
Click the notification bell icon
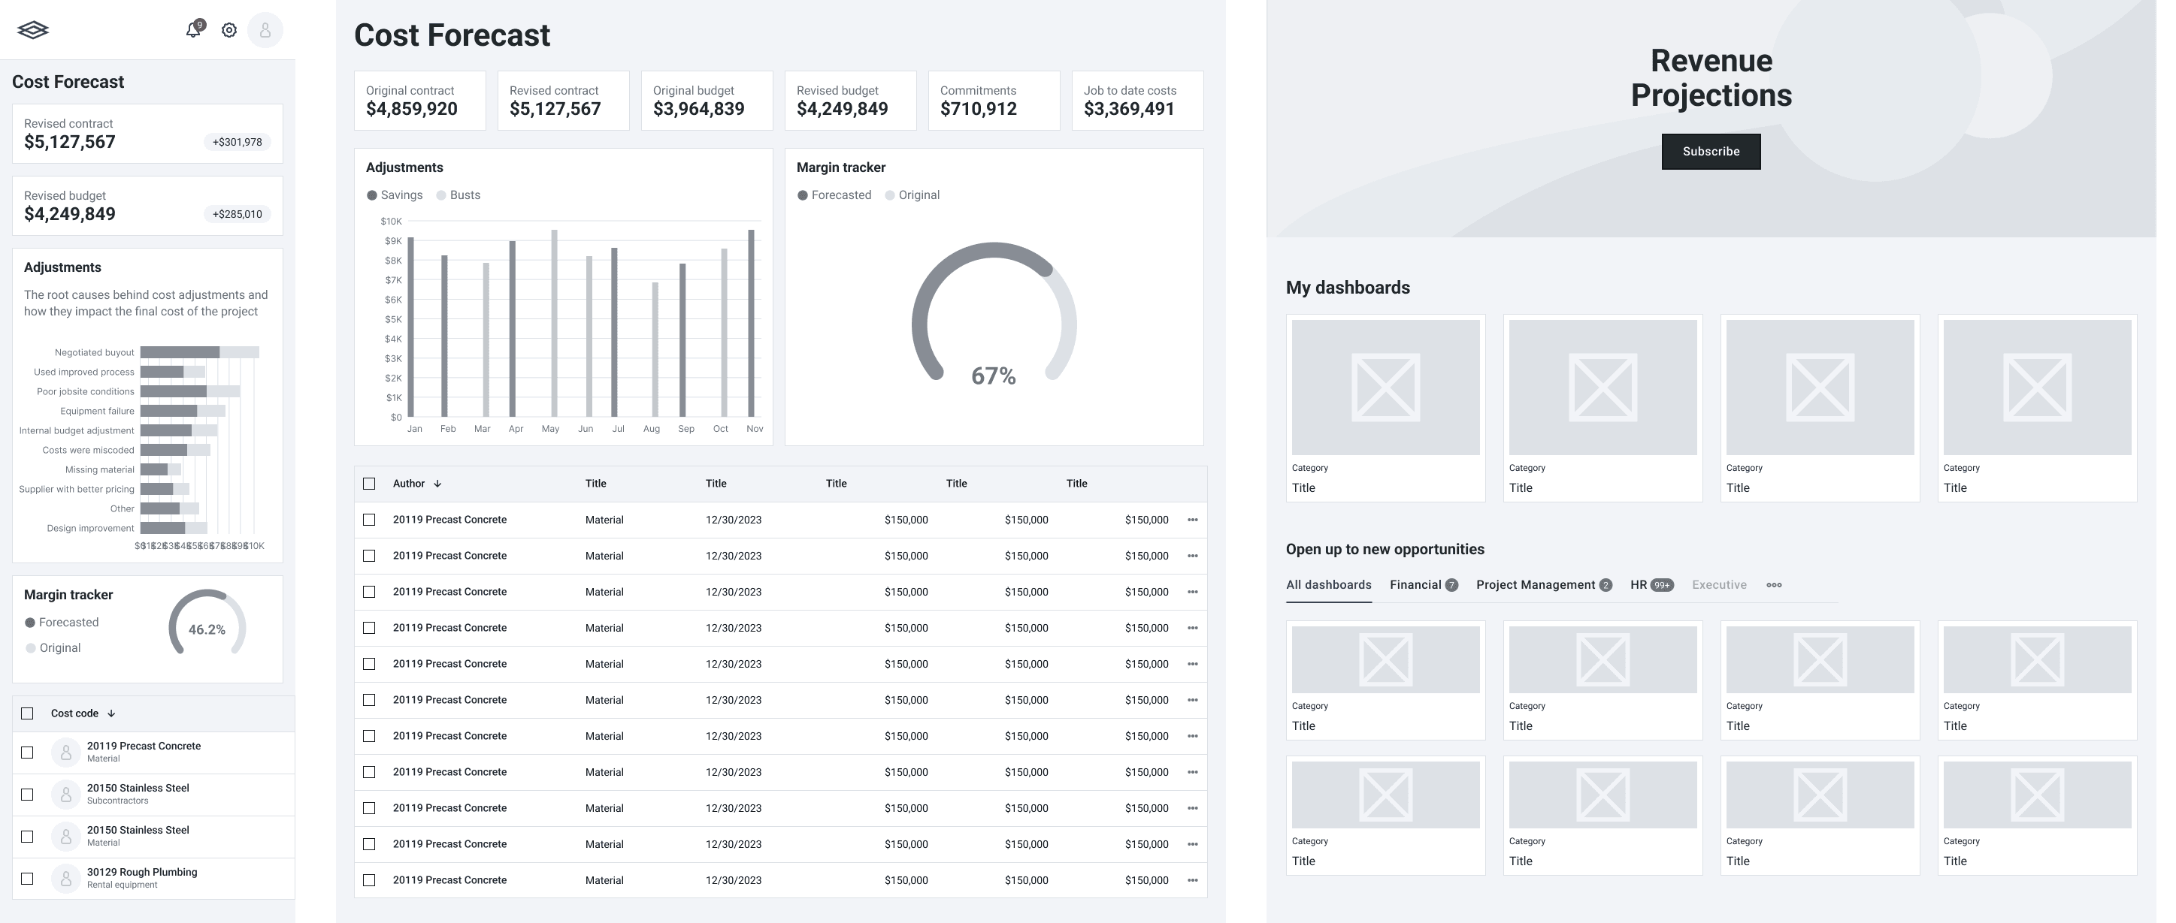pyautogui.click(x=193, y=30)
